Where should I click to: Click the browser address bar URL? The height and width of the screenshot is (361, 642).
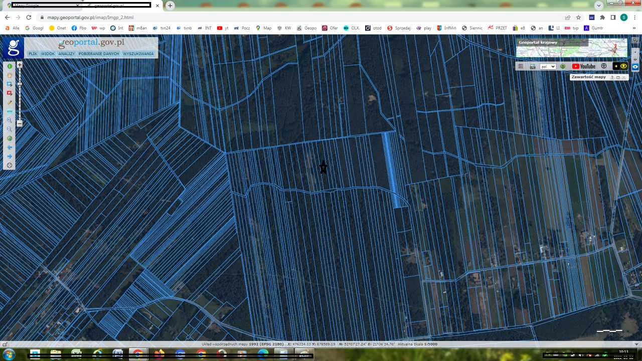90,17
